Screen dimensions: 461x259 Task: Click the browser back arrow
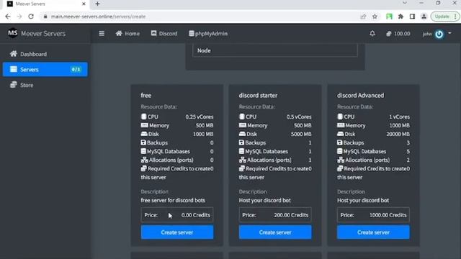8,17
